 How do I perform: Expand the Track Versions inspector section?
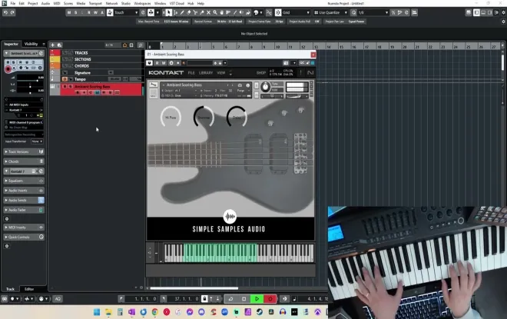[24, 151]
